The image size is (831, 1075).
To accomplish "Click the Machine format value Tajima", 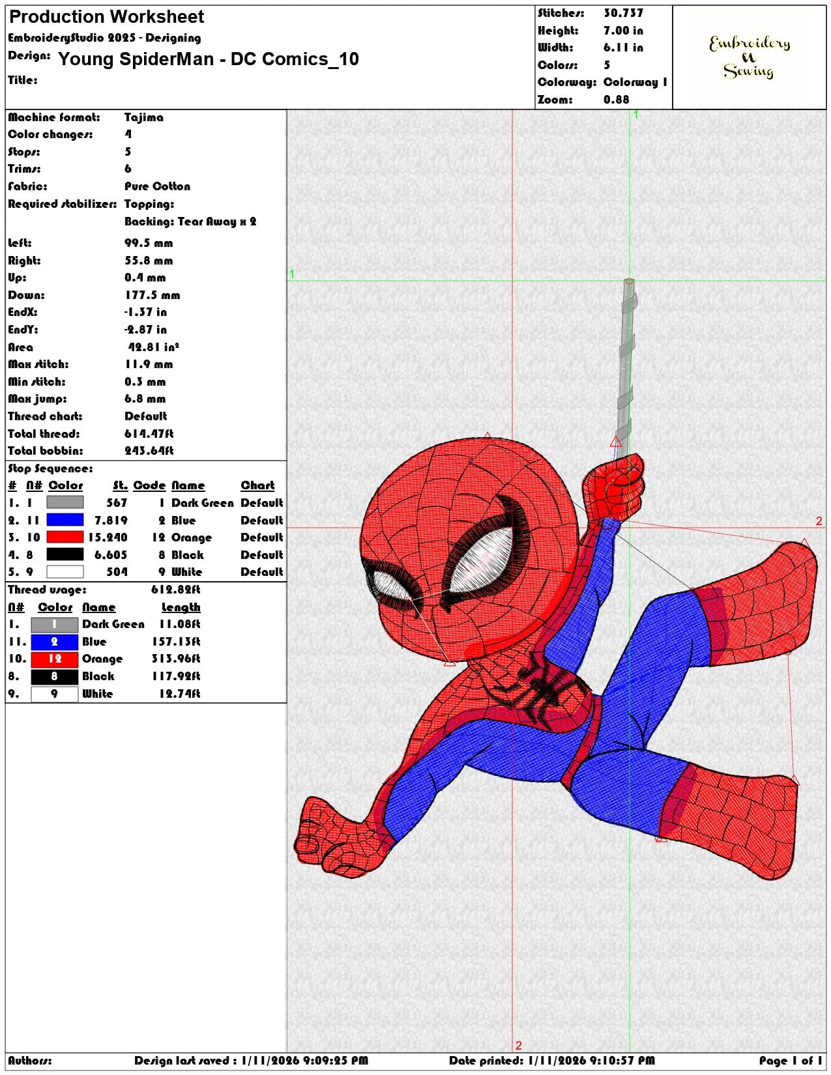I will coord(144,117).
